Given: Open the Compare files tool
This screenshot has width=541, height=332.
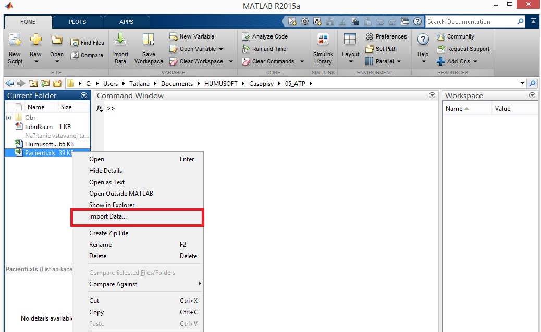Looking at the screenshot, I should point(87,55).
